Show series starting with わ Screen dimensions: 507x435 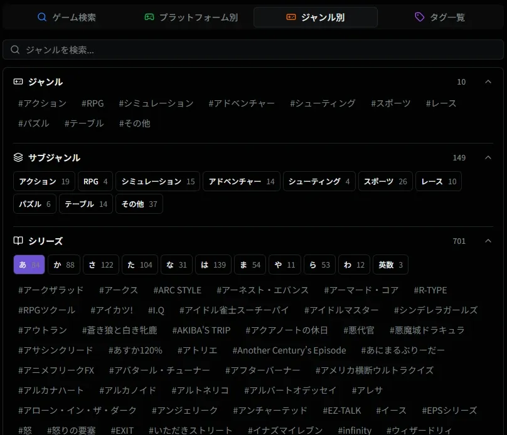tap(354, 265)
